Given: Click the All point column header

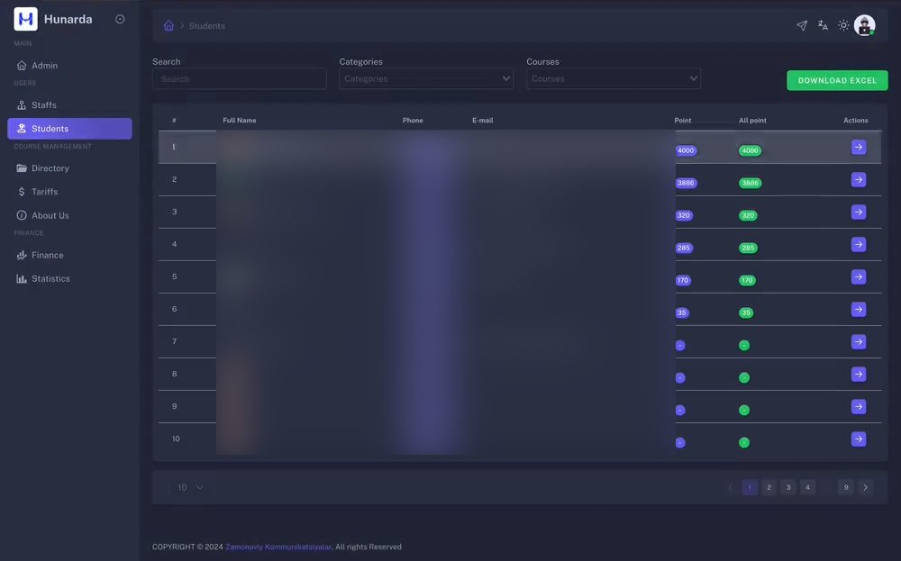Looking at the screenshot, I should coord(752,121).
